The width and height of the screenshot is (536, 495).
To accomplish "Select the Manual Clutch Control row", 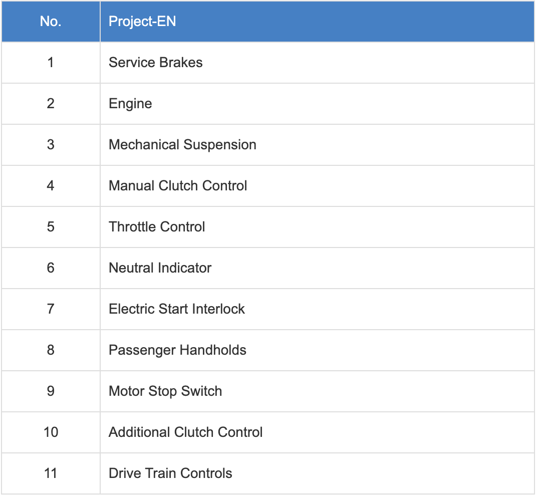I will [268, 185].
